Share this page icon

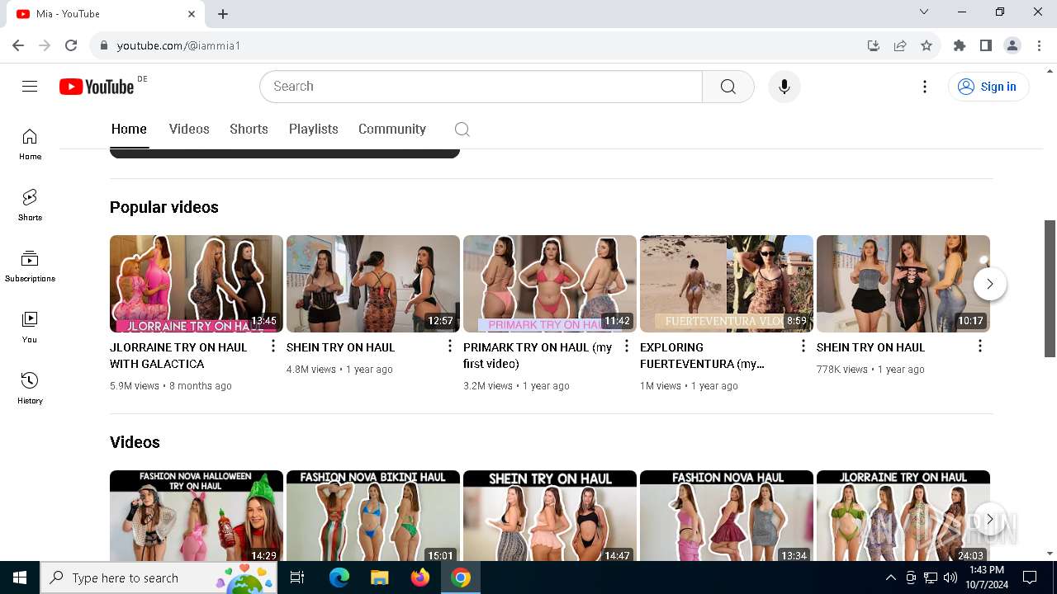[x=900, y=45]
